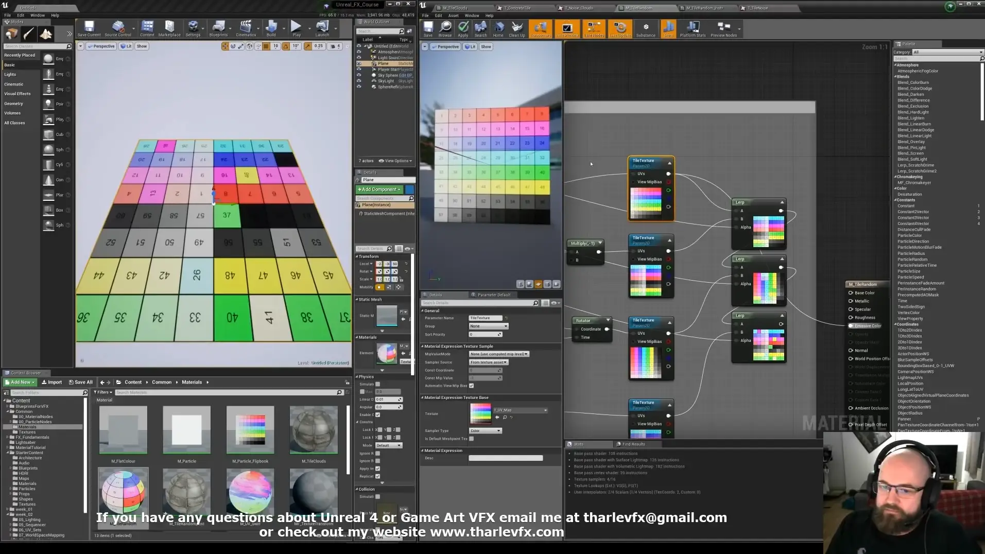985x554 pixels.
Task: Open the Asset menu in material editor
Action: coord(453,15)
